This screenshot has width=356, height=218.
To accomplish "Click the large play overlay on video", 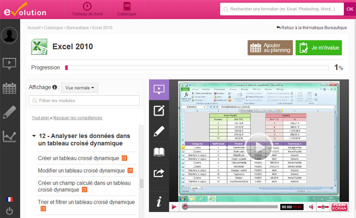I will 258,146.
